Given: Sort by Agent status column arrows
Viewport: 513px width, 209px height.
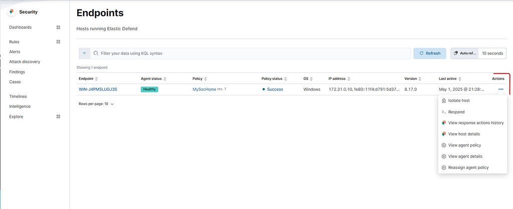Looking at the screenshot, I should [x=165, y=79].
